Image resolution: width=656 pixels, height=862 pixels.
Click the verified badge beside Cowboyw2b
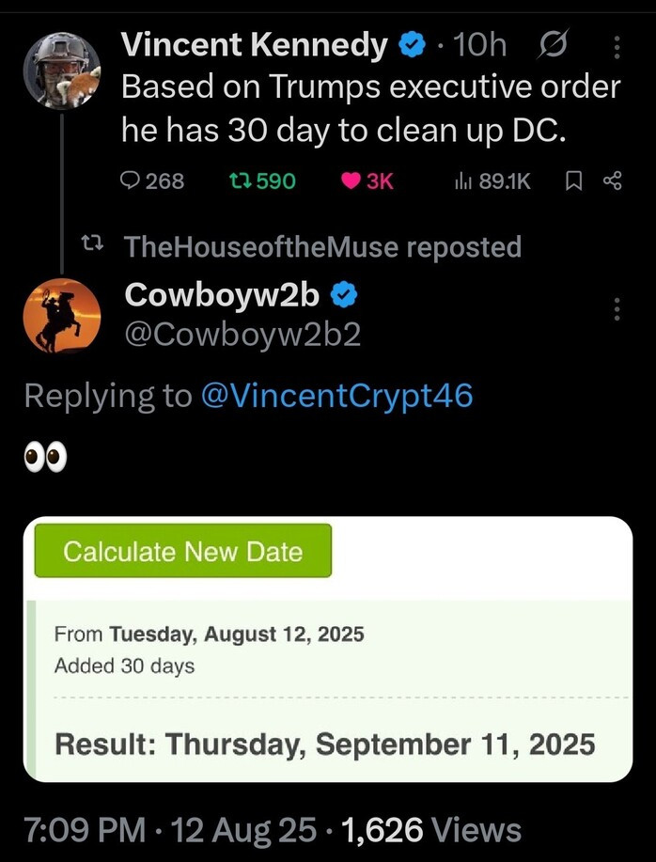point(345,295)
